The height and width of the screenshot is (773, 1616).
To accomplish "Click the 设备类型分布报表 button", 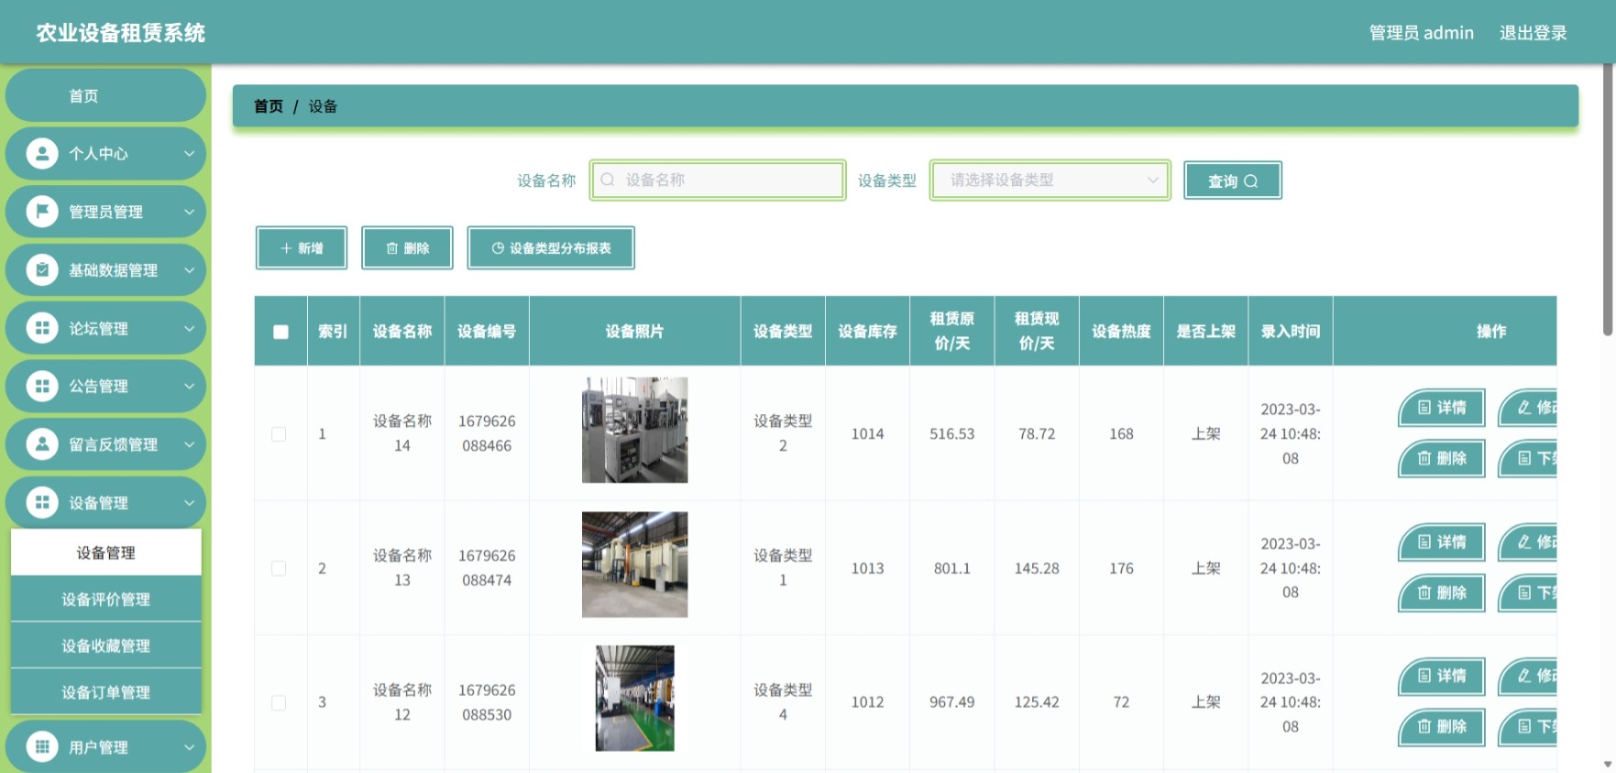I will [551, 248].
